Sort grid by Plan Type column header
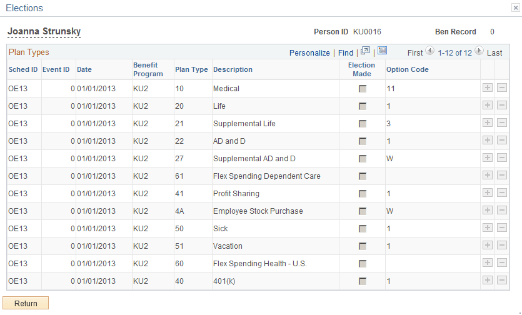 click(x=191, y=69)
